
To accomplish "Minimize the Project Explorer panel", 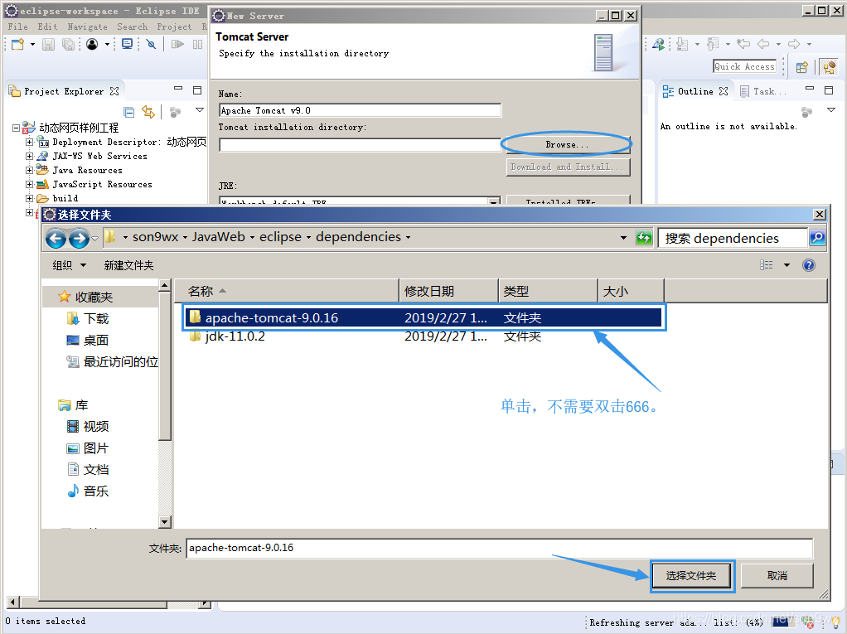I will tap(178, 89).
